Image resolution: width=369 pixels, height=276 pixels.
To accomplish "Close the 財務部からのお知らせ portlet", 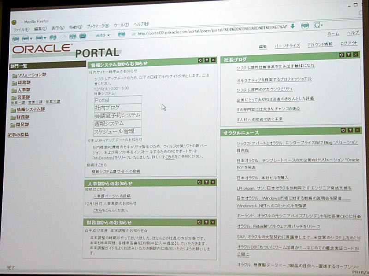I will [x=213, y=222].
